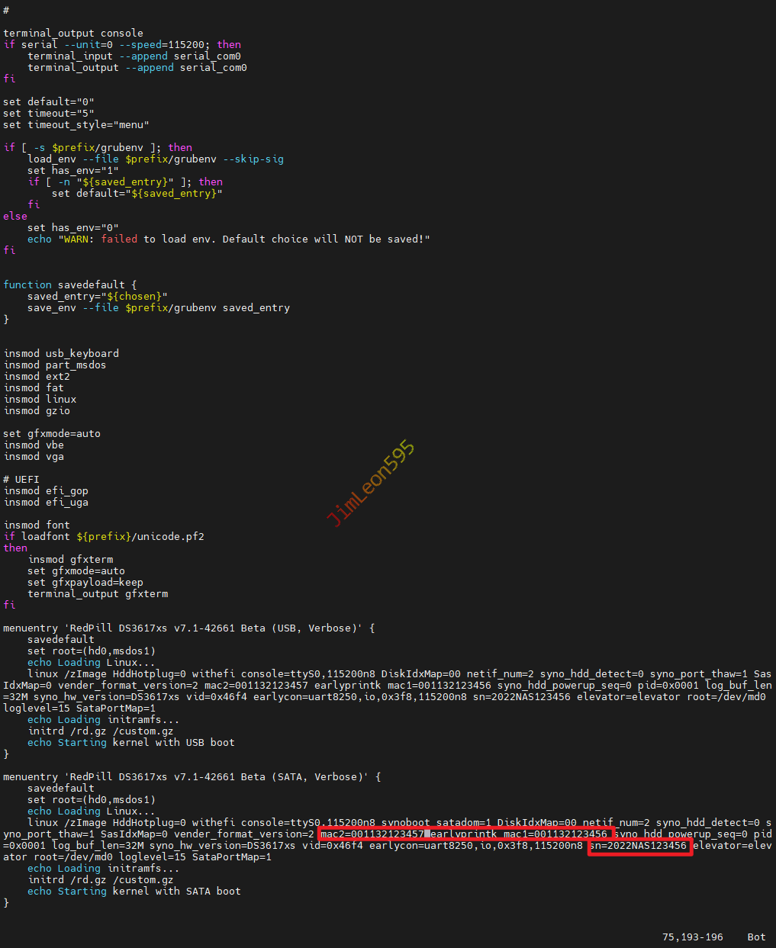Click the red-boxed sn=2022NAS123456 value
776x948 pixels.
point(639,846)
